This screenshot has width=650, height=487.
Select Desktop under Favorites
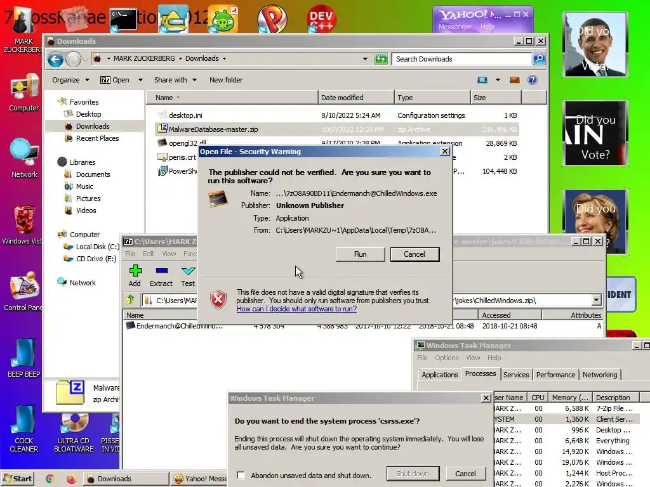88,114
